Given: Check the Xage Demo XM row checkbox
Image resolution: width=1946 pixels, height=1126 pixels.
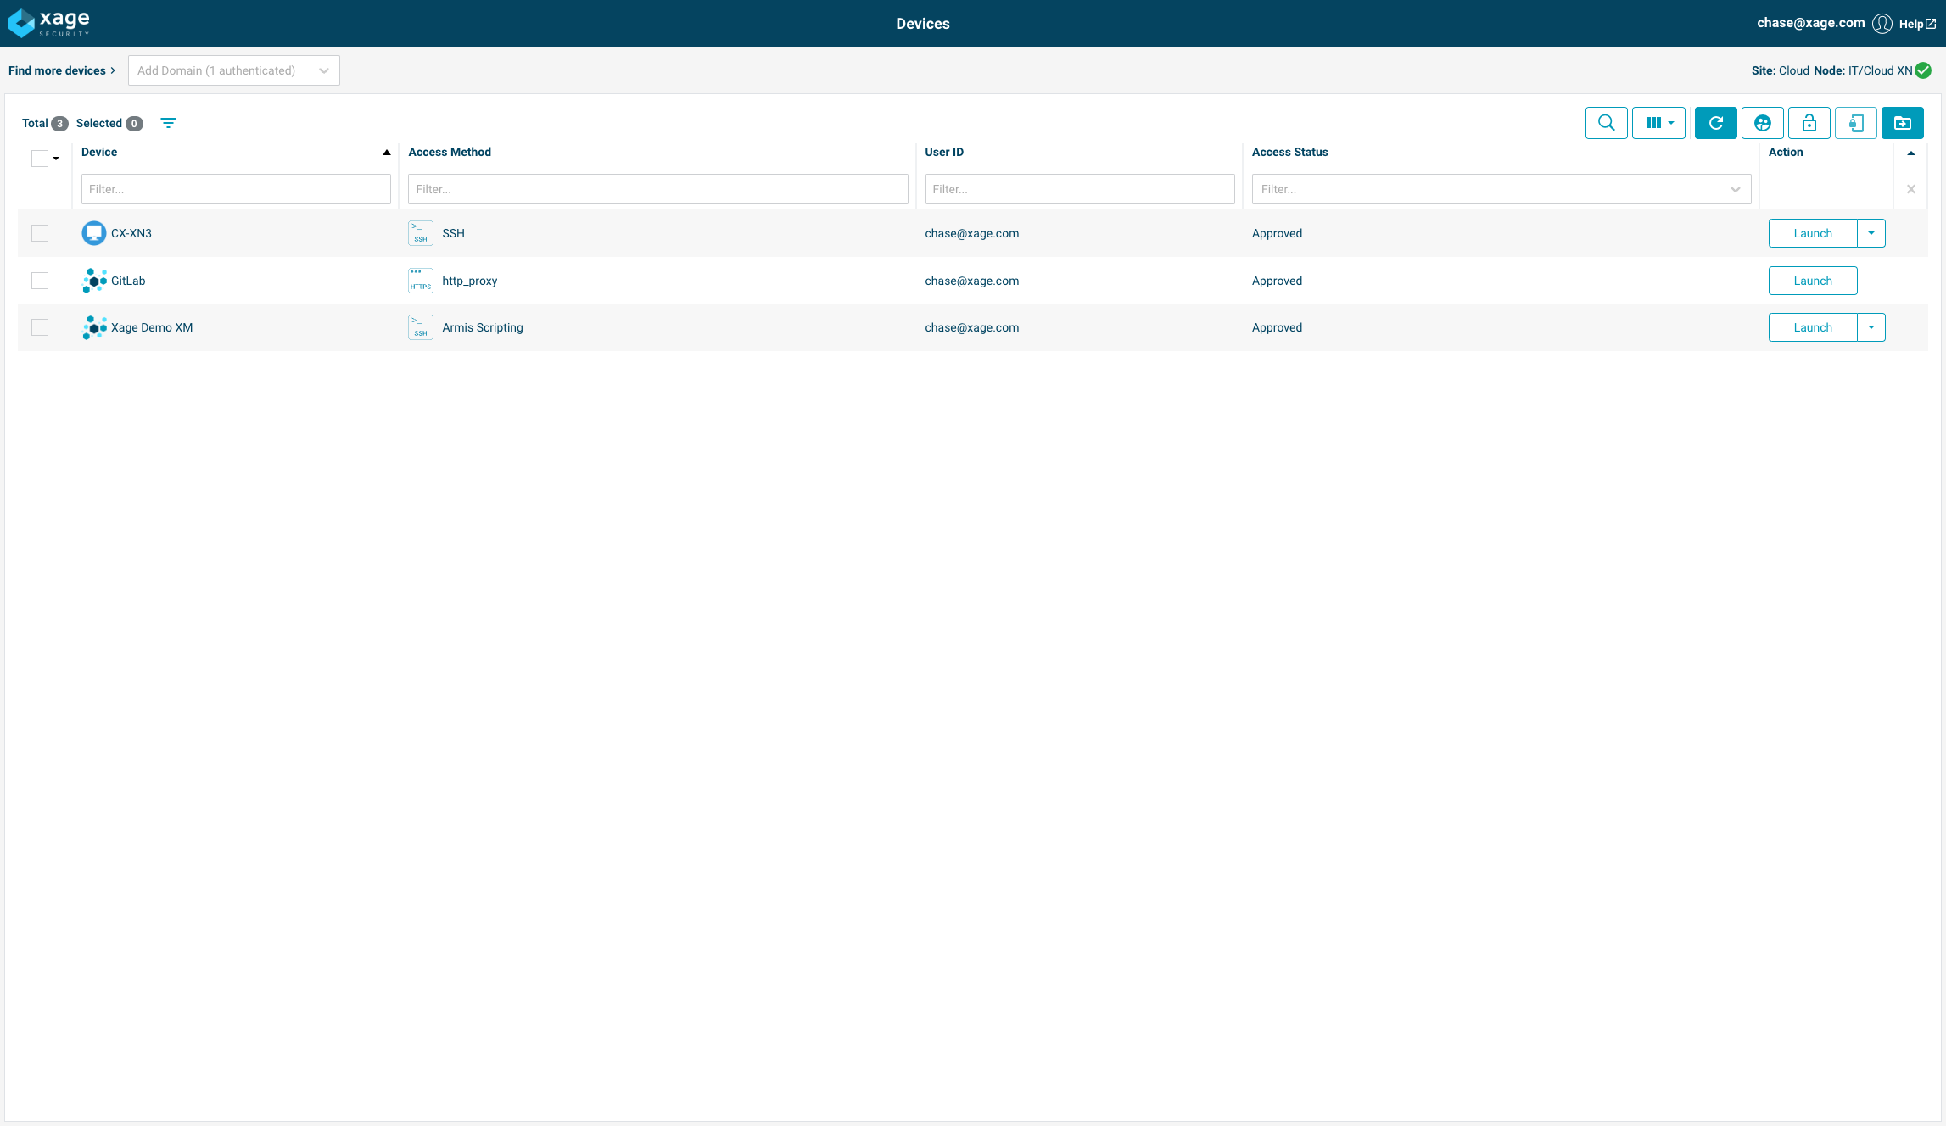Looking at the screenshot, I should pos(40,327).
